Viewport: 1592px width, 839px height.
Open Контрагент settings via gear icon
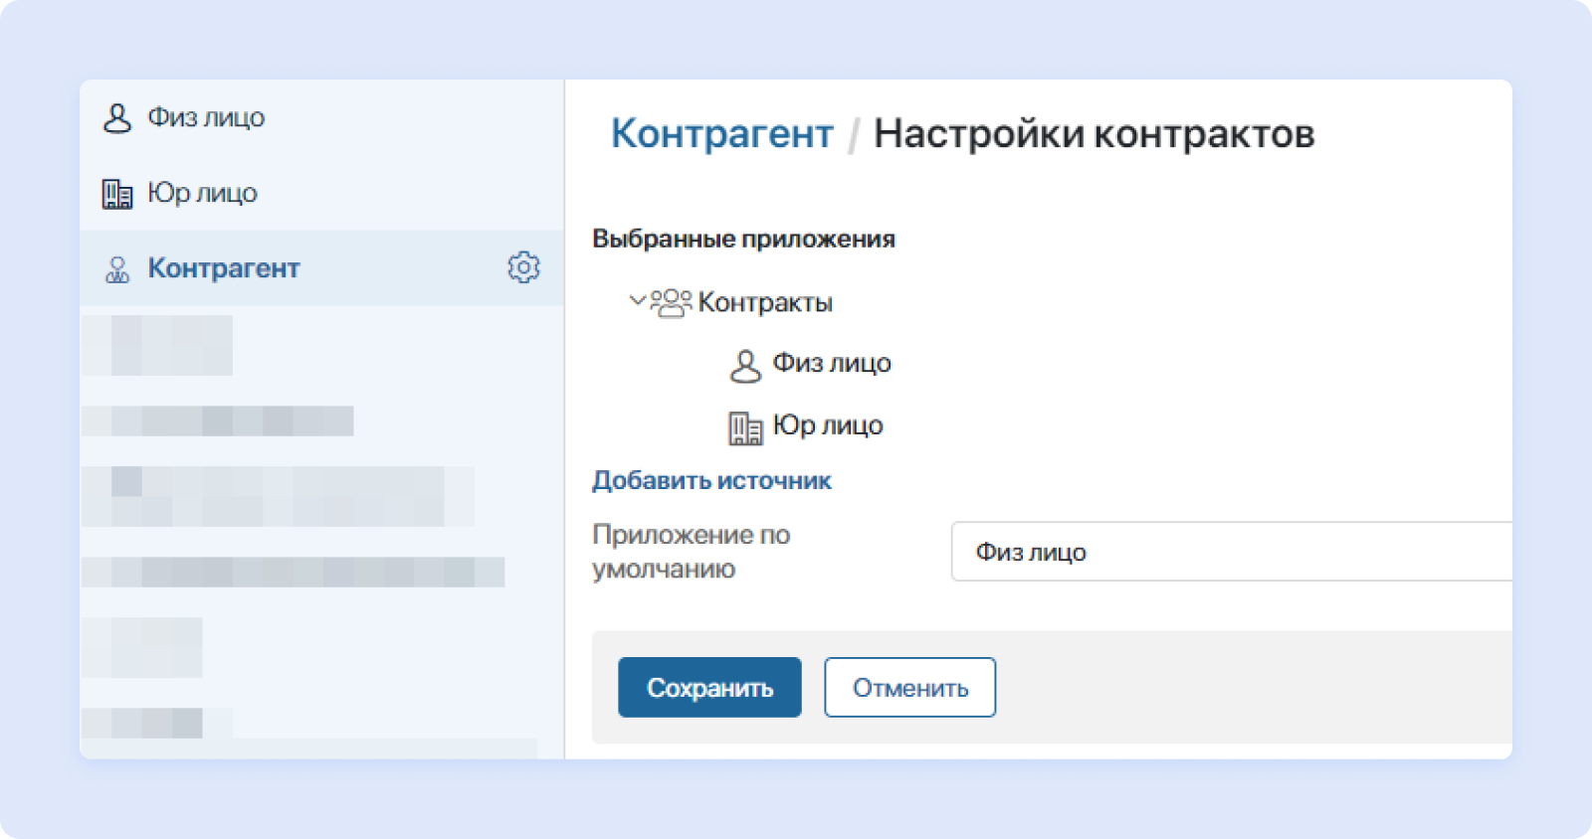click(523, 267)
